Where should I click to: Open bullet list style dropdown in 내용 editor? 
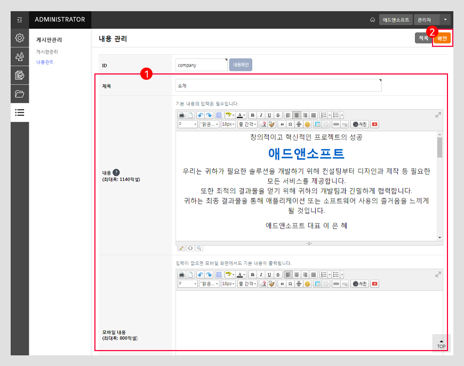[342, 115]
